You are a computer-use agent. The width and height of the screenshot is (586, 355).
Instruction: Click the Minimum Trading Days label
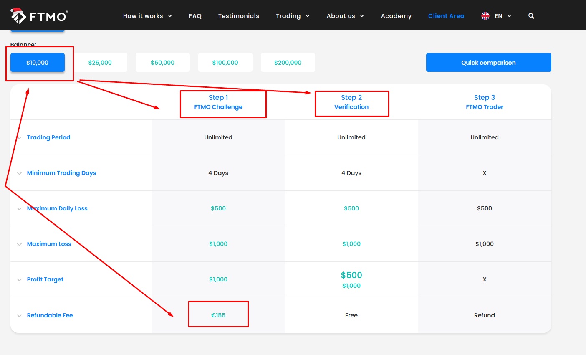tap(61, 173)
